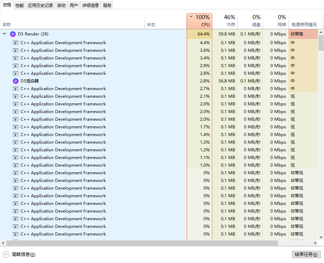Click icon of the 1.3% CPU framework process
Image resolution: width=324 pixels, height=263 pixels.
[x=15, y=142]
